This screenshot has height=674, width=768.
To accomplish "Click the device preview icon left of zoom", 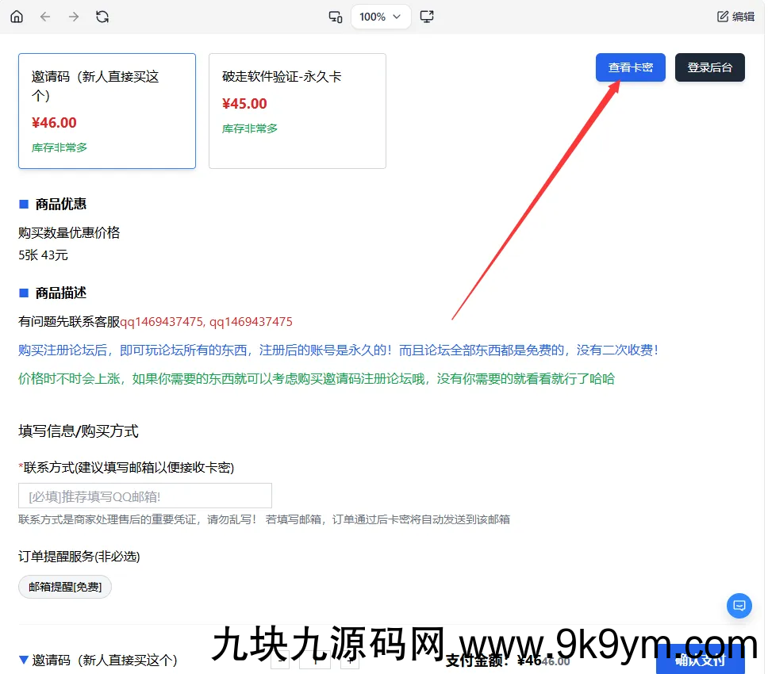I will [336, 17].
